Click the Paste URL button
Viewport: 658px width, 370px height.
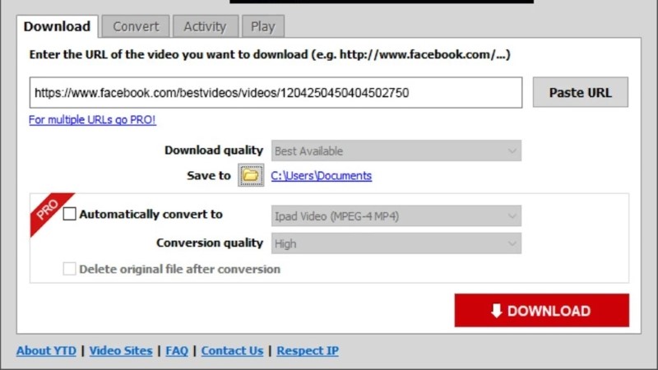pos(581,92)
